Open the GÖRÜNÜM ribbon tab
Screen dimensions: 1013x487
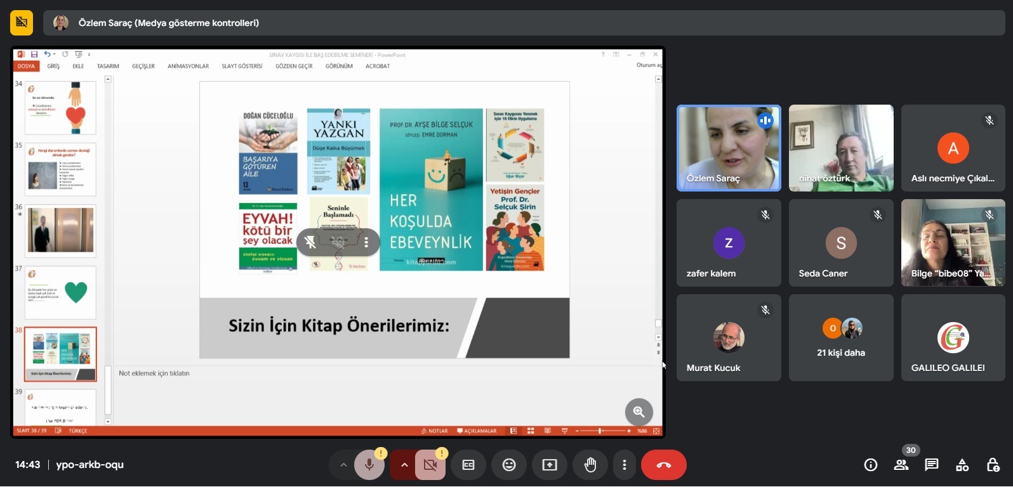click(339, 66)
